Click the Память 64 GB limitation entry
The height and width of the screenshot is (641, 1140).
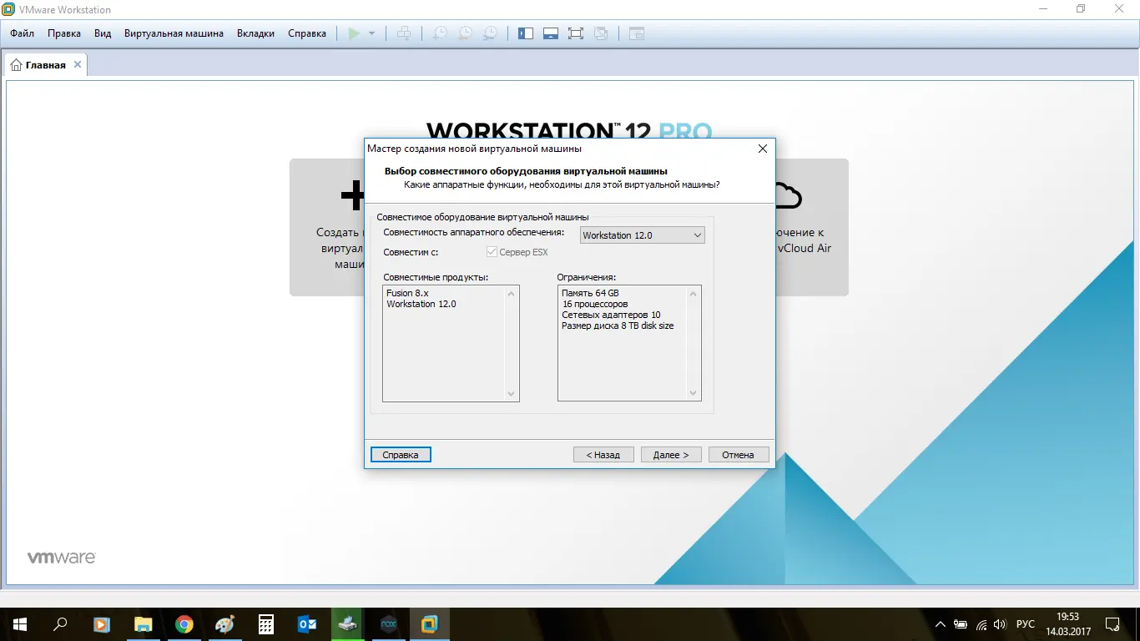pos(590,293)
